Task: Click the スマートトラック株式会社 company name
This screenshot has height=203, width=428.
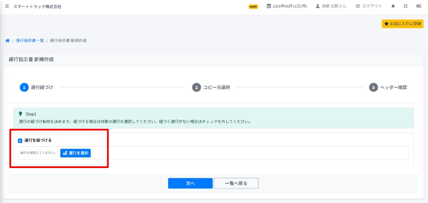Action: click(37, 6)
